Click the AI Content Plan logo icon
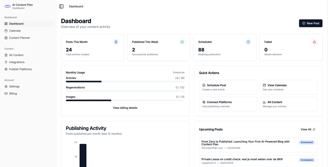Image resolution: width=328 pixels, height=167 pixels. pyautogui.click(x=8, y=7)
